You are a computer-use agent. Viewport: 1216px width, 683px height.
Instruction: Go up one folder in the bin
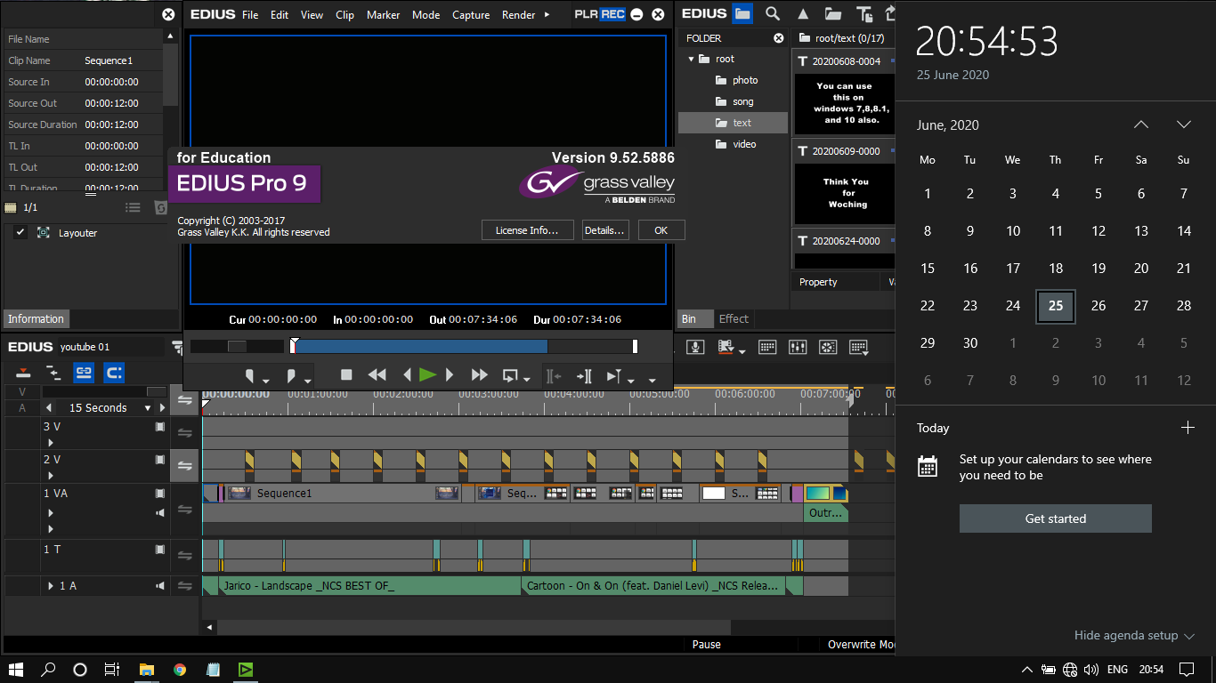pyautogui.click(x=803, y=14)
